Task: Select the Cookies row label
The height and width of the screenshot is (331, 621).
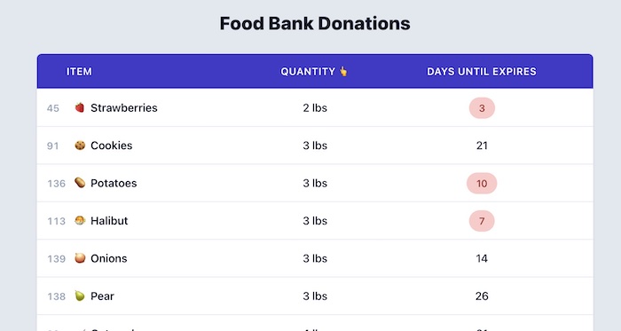Action: tap(111, 146)
